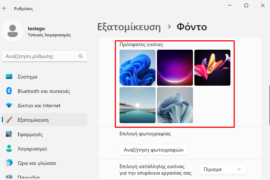
Task: Click the Λογαριασμοί person icon
Action: tap(9, 148)
